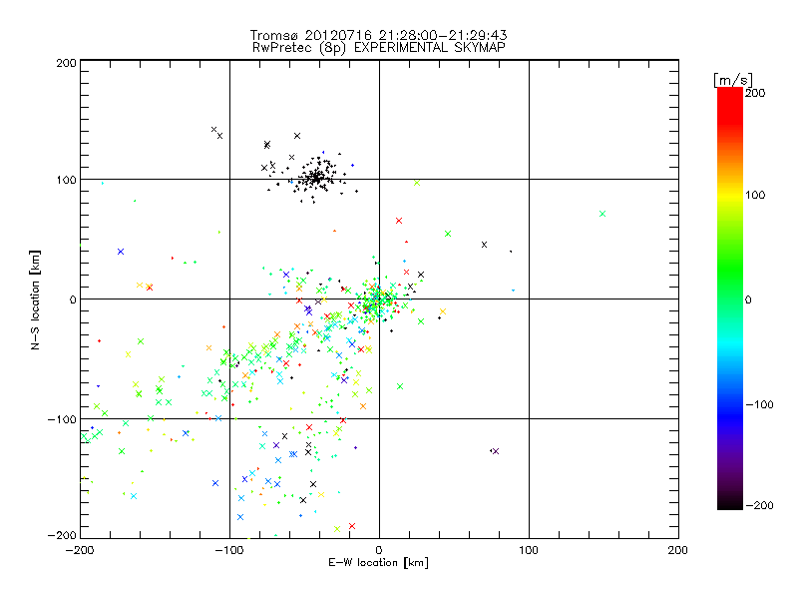Click the -200 tick label on the E-W axis
The width and height of the screenshot is (798, 599).
click(81, 550)
